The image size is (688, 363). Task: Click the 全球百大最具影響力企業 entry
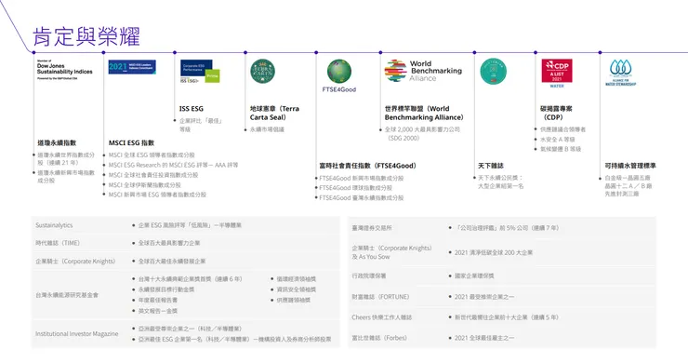click(169, 243)
